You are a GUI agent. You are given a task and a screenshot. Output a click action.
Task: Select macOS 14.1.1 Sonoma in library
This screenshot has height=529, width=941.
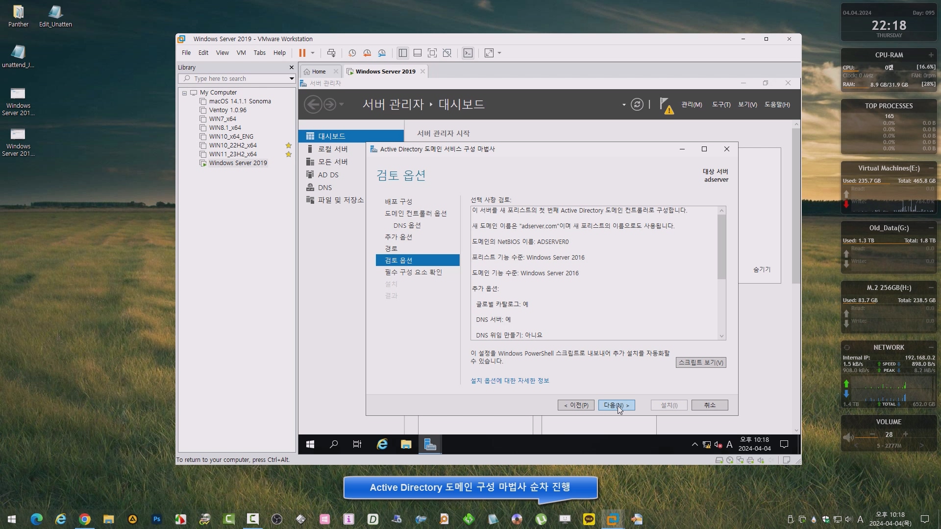click(240, 101)
